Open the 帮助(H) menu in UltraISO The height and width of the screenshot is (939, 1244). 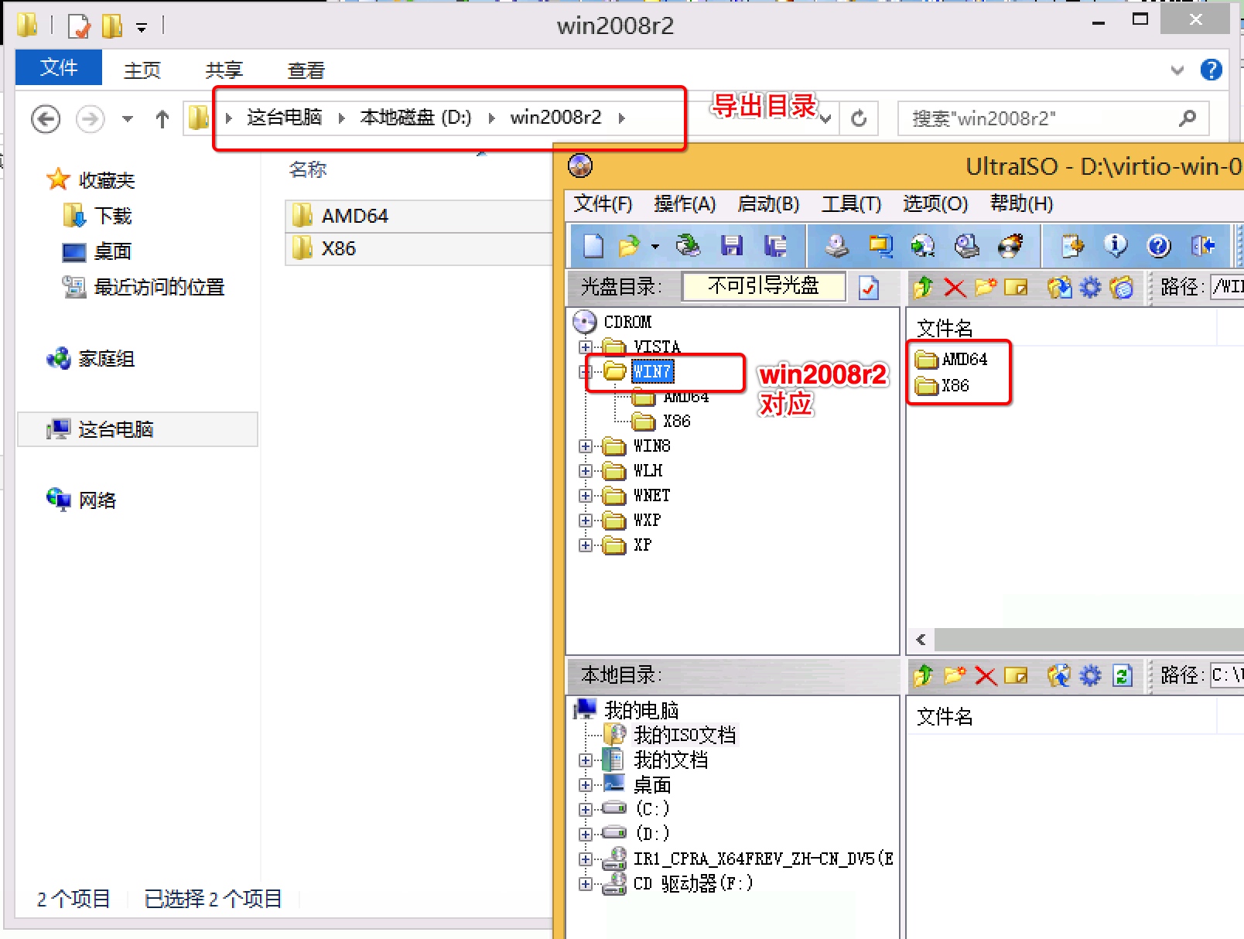pos(1021,204)
